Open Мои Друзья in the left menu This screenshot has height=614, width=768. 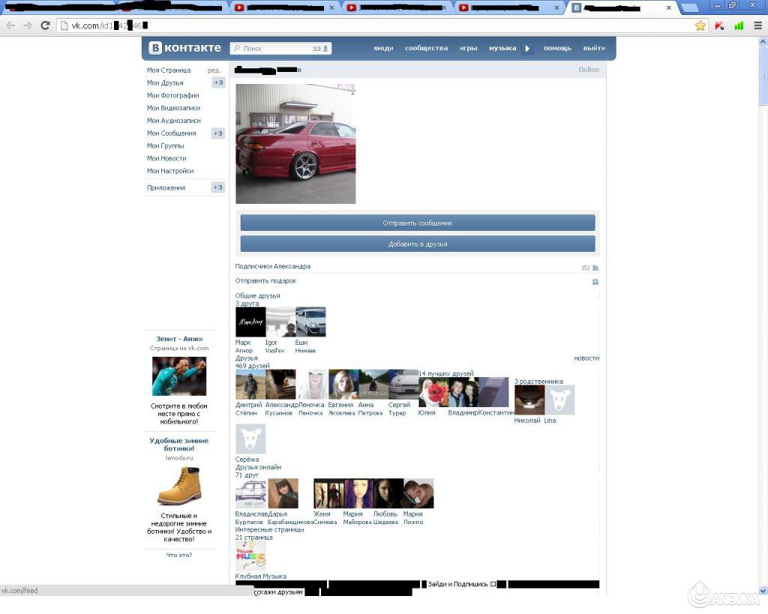point(165,83)
